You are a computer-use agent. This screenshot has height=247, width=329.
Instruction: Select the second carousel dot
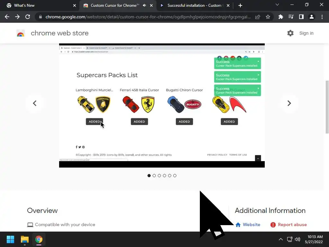click(x=154, y=176)
